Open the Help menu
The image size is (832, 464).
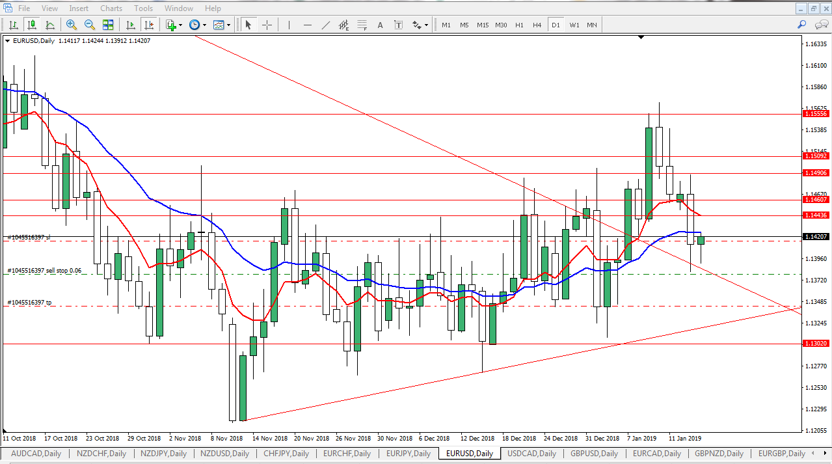pyautogui.click(x=213, y=8)
